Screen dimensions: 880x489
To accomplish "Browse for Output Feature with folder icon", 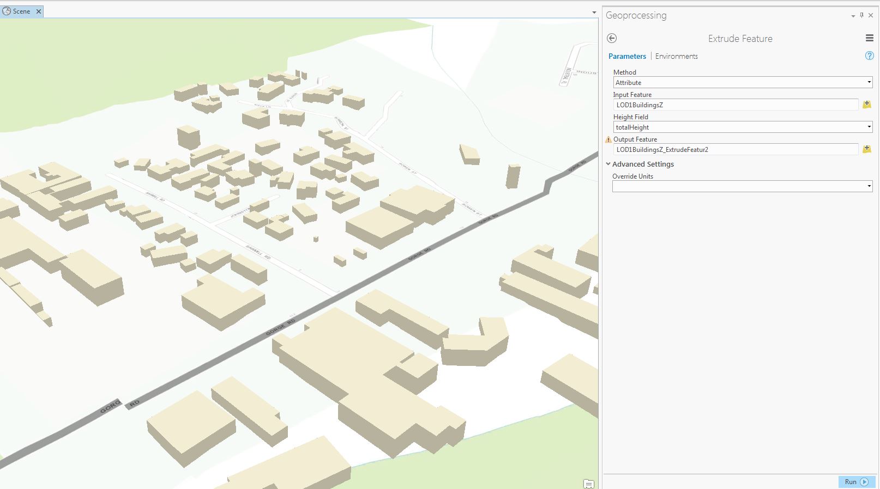I will pyautogui.click(x=867, y=149).
